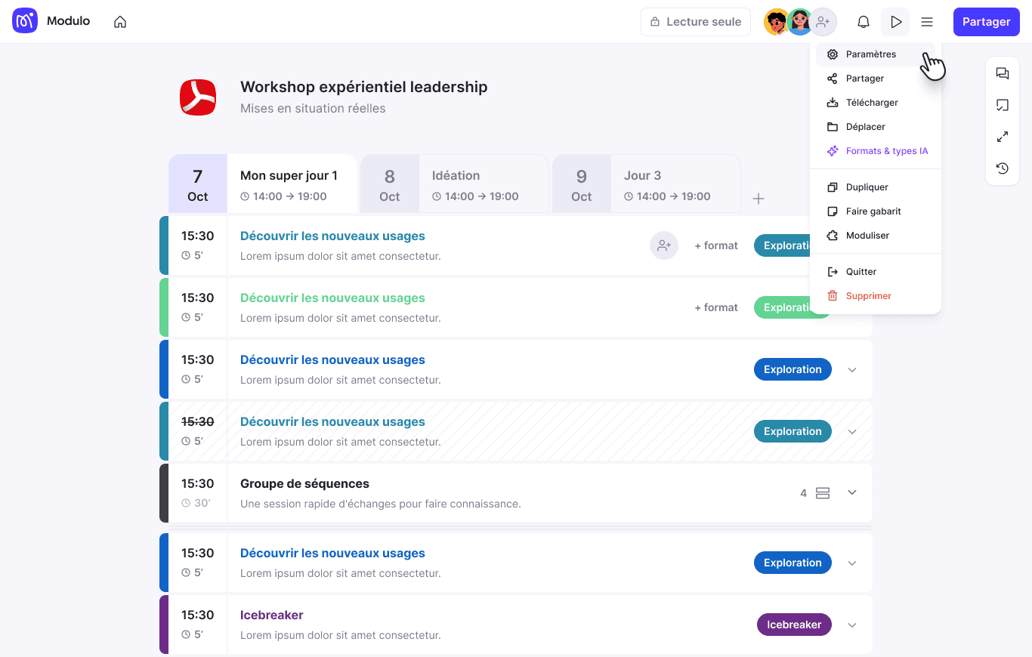This screenshot has width=1032, height=657.
Task: Expand the striked-out 15:30 sequence chevron
Action: pyautogui.click(x=852, y=432)
